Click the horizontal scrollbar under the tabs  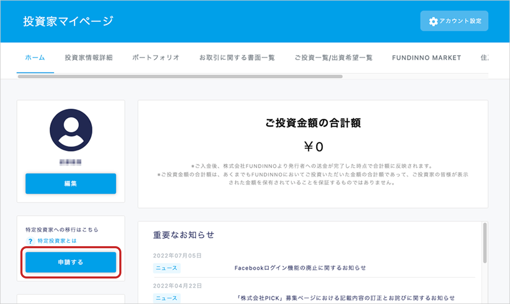point(180,77)
